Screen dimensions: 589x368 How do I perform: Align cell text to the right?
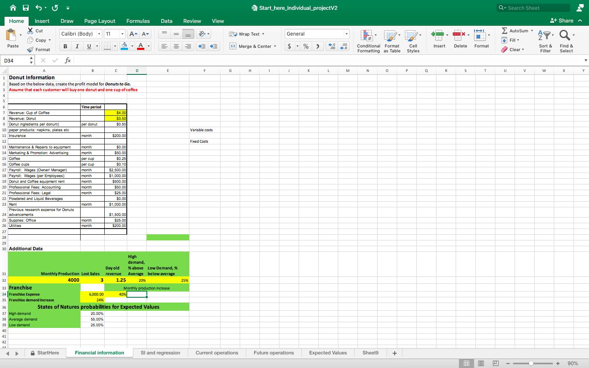tap(188, 46)
